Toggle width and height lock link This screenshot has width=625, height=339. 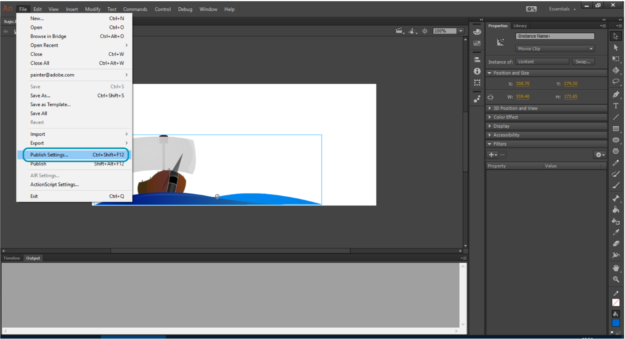(x=491, y=97)
